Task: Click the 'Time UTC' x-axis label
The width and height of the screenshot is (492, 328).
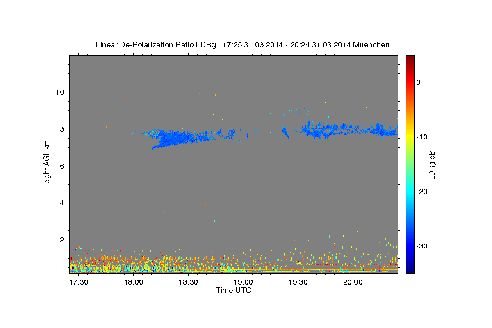Action: [233, 290]
